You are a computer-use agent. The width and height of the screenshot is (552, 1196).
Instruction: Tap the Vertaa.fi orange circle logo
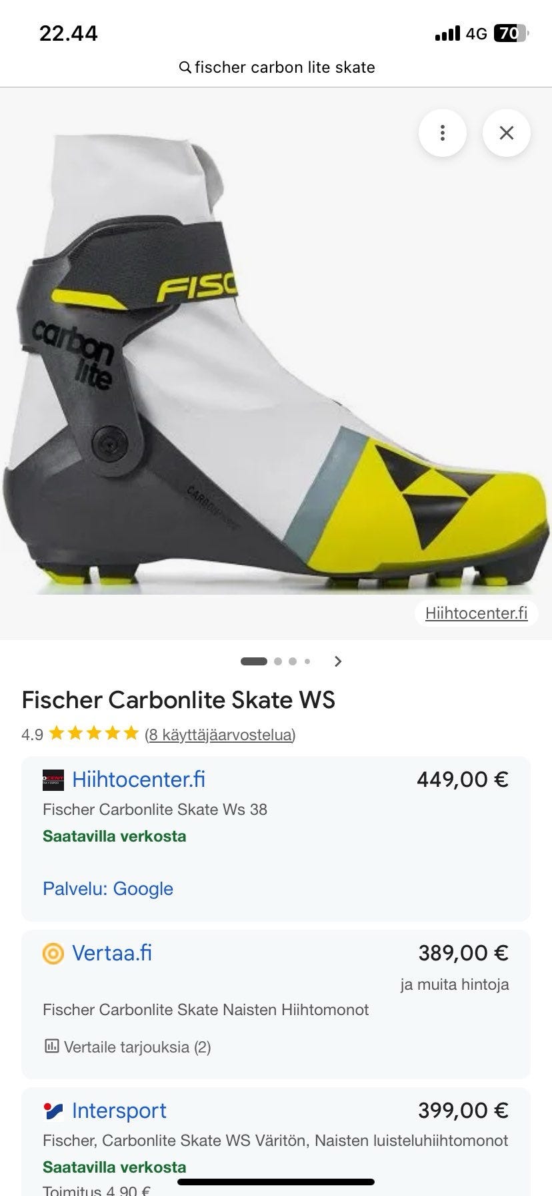(53, 953)
